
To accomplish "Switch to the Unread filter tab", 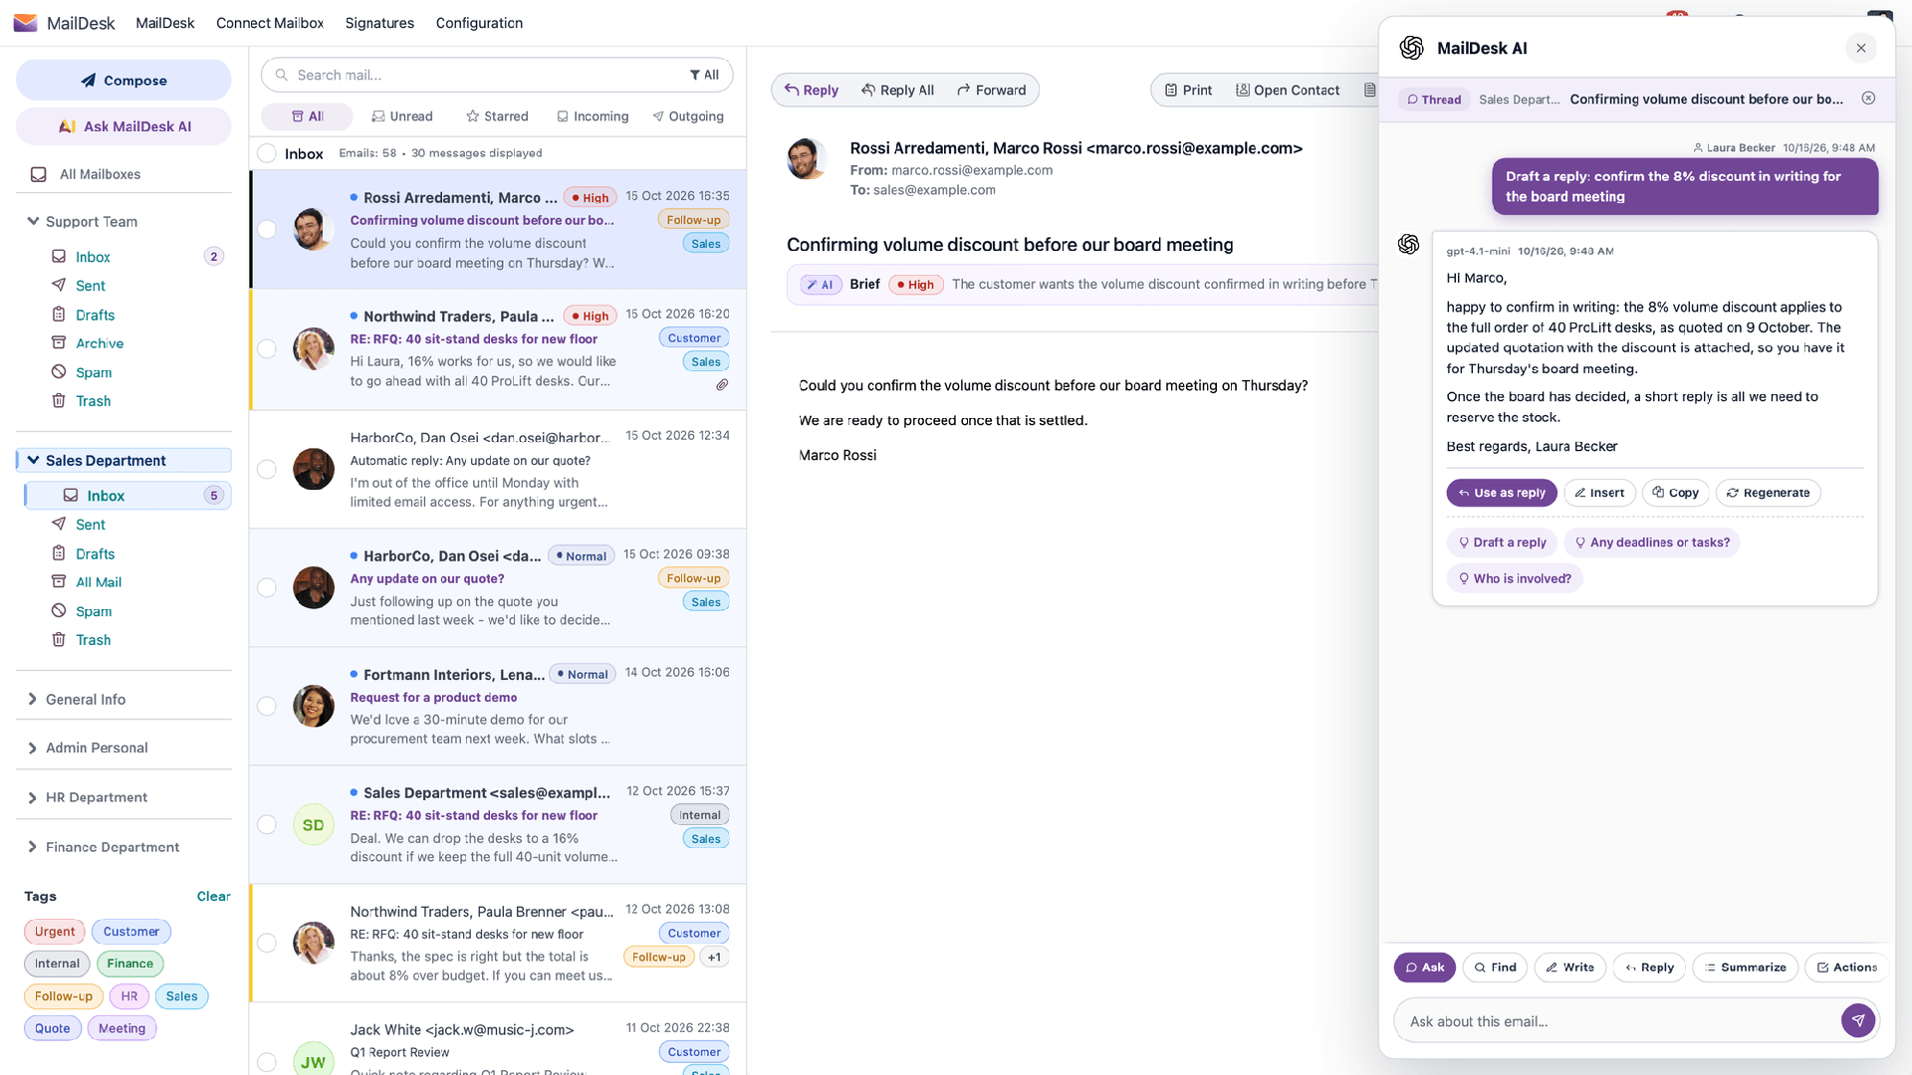I will coord(402,116).
